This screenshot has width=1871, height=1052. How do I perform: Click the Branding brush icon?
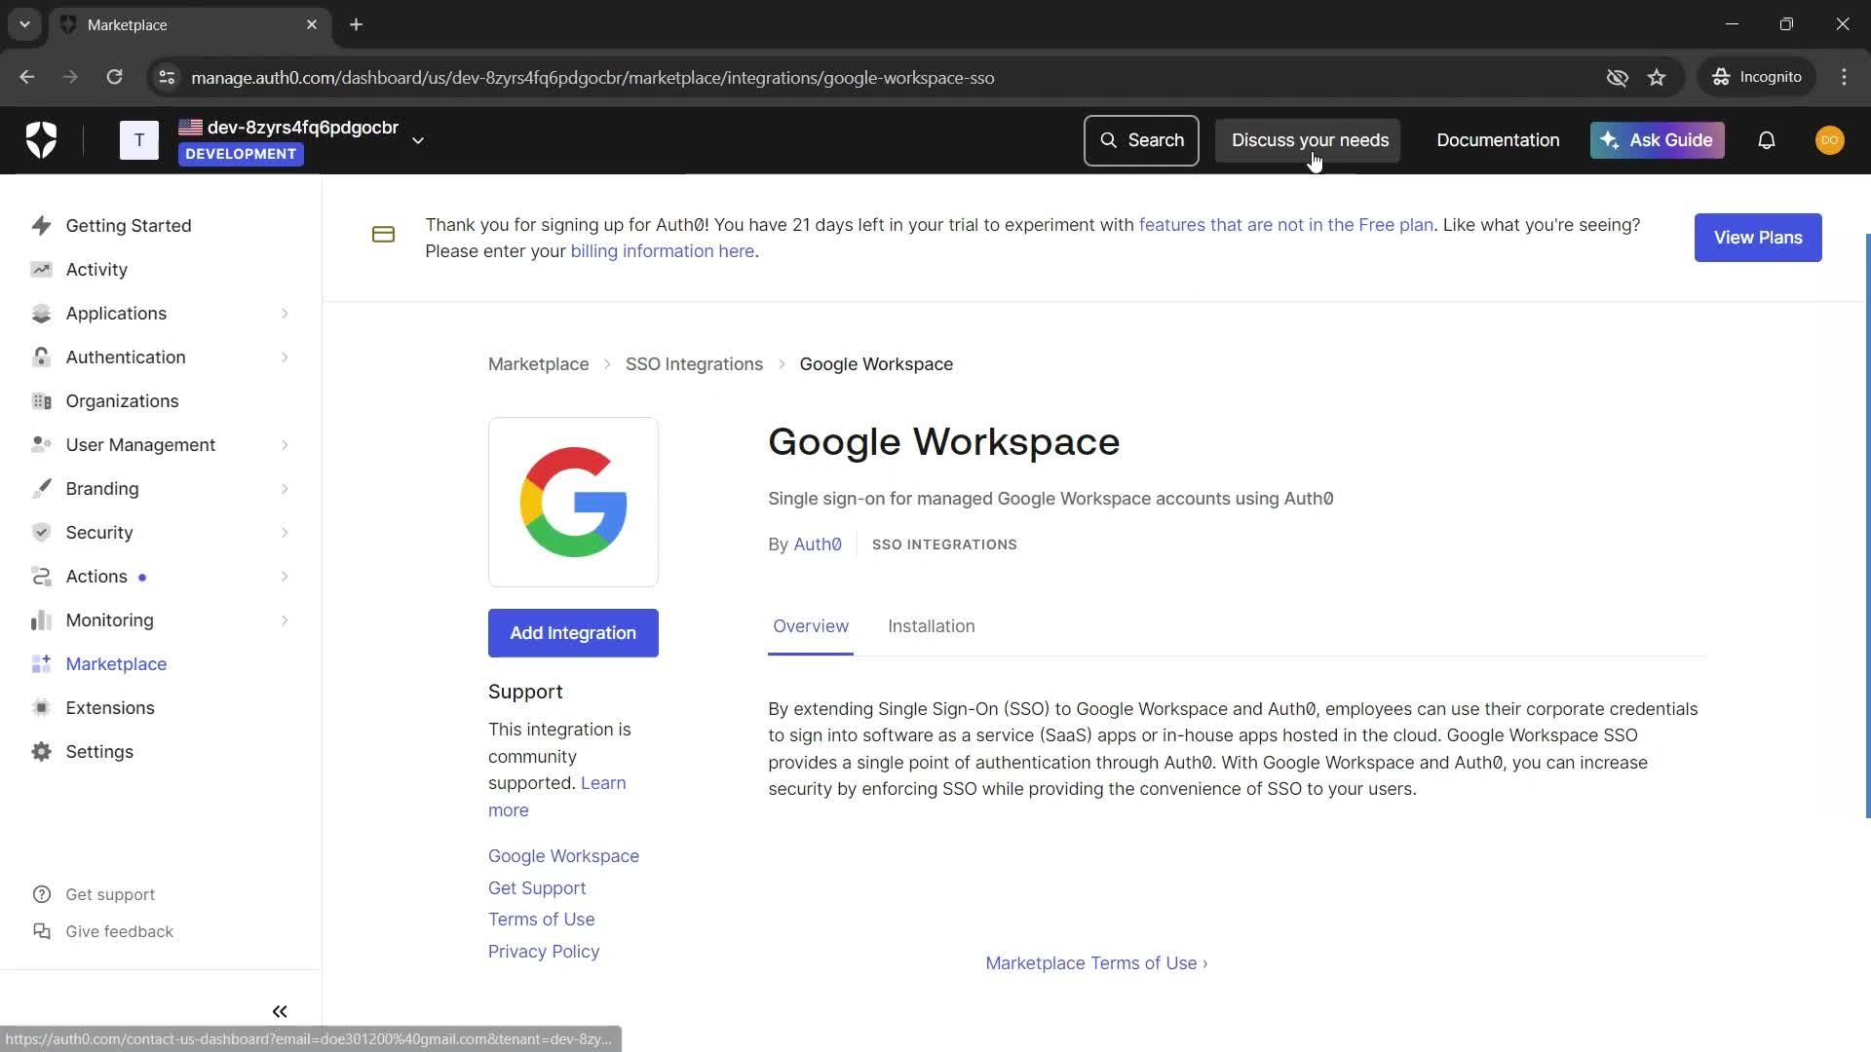pyautogui.click(x=41, y=489)
